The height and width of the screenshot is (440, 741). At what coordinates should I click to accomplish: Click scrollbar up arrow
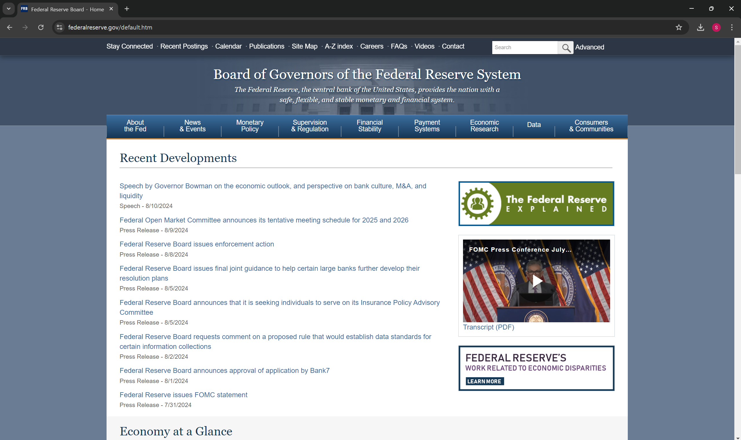[x=738, y=42]
